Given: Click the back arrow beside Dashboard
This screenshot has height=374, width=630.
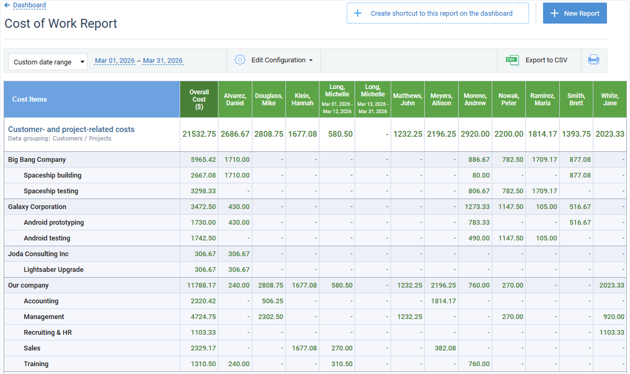Looking at the screenshot, I should (x=7, y=5).
